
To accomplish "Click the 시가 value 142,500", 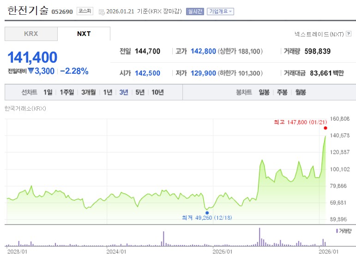I will 148,73.
